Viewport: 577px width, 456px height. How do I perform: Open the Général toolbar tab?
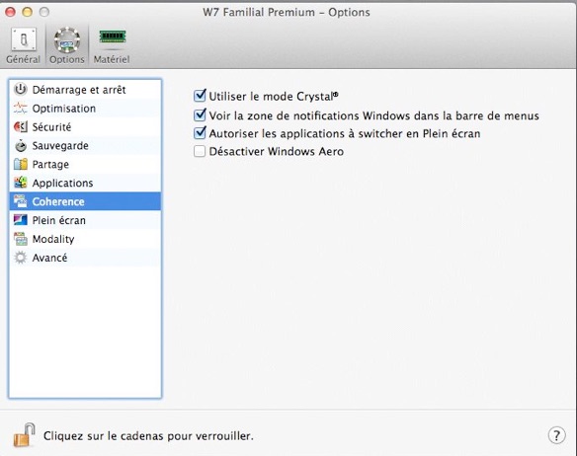23,45
